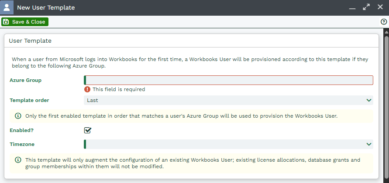This screenshot has height=183, width=389.
Task: Click the 'New User Template' window title
Action: click(46, 8)
